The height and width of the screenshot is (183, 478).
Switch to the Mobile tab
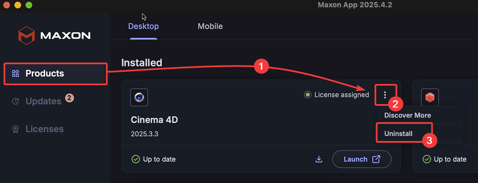click(x=210, y=26)
